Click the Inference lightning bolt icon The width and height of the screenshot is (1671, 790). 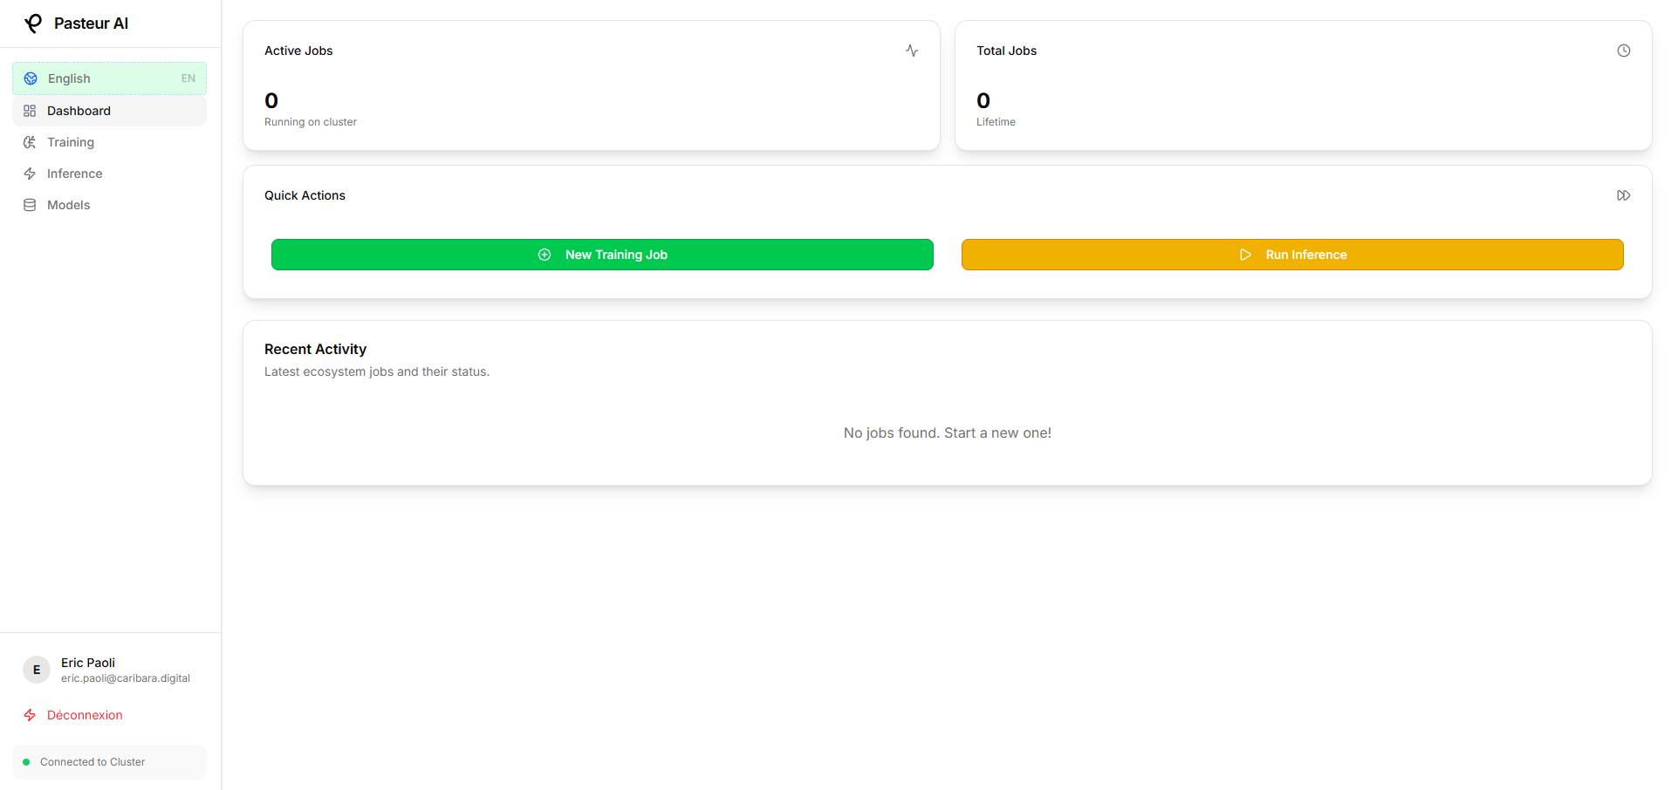[30, 174]
